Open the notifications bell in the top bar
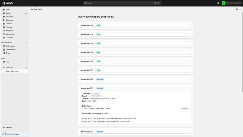 [218, 3]
